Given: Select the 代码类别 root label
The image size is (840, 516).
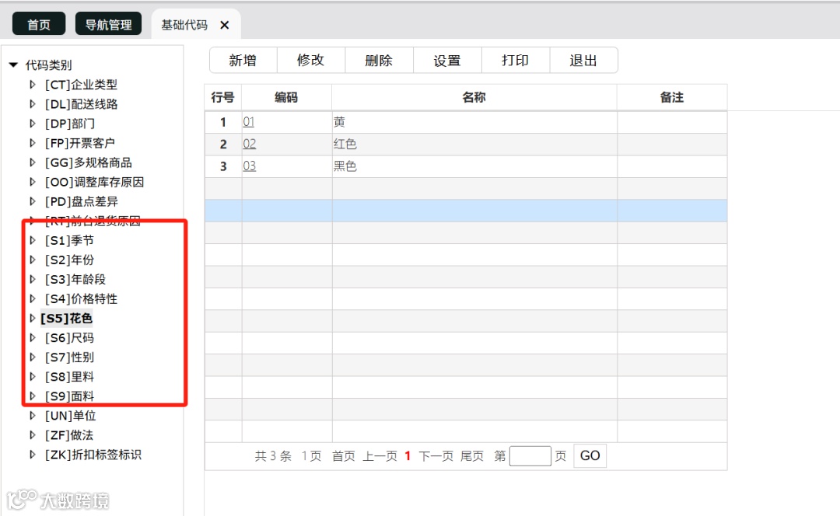Looking at the screenshot, I should 49,64.
